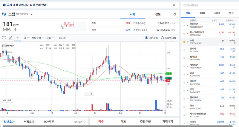Toggle fullscreen chart icon

[4, 38]
